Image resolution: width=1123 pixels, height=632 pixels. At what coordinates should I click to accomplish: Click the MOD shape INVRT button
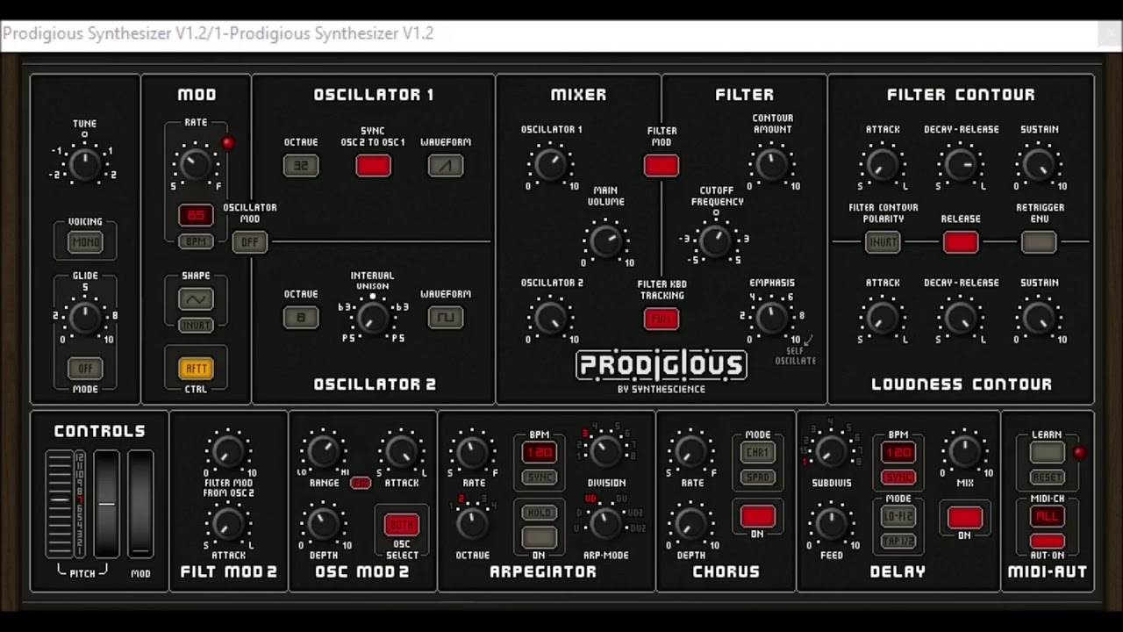click(196, 325)
